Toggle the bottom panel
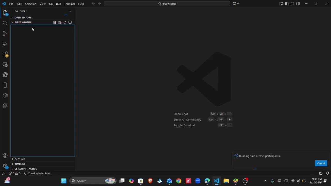331x186 pixels. pyautogui.click(x=292, y=4)
